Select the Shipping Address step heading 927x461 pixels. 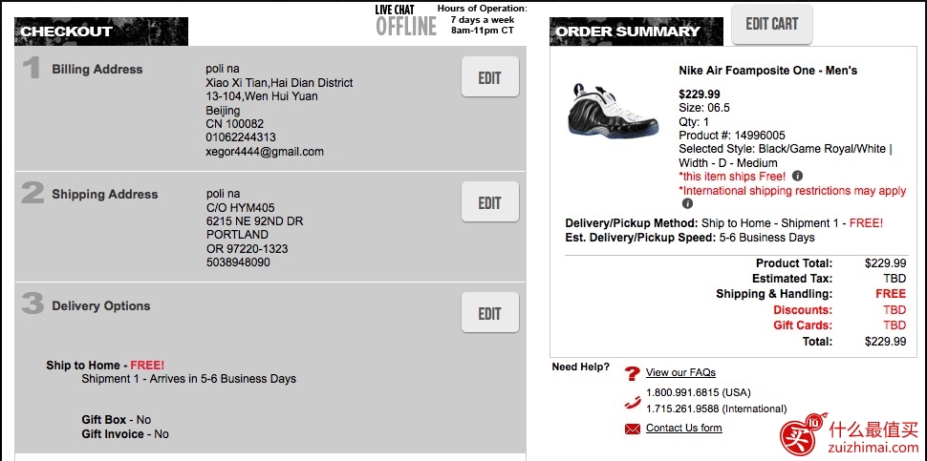pos(104,194)
